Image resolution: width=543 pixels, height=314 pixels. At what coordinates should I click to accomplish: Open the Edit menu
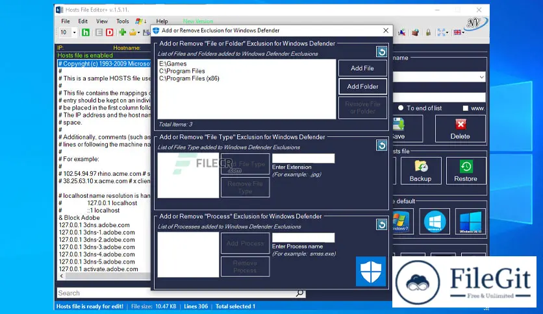[x=82, y=21]
